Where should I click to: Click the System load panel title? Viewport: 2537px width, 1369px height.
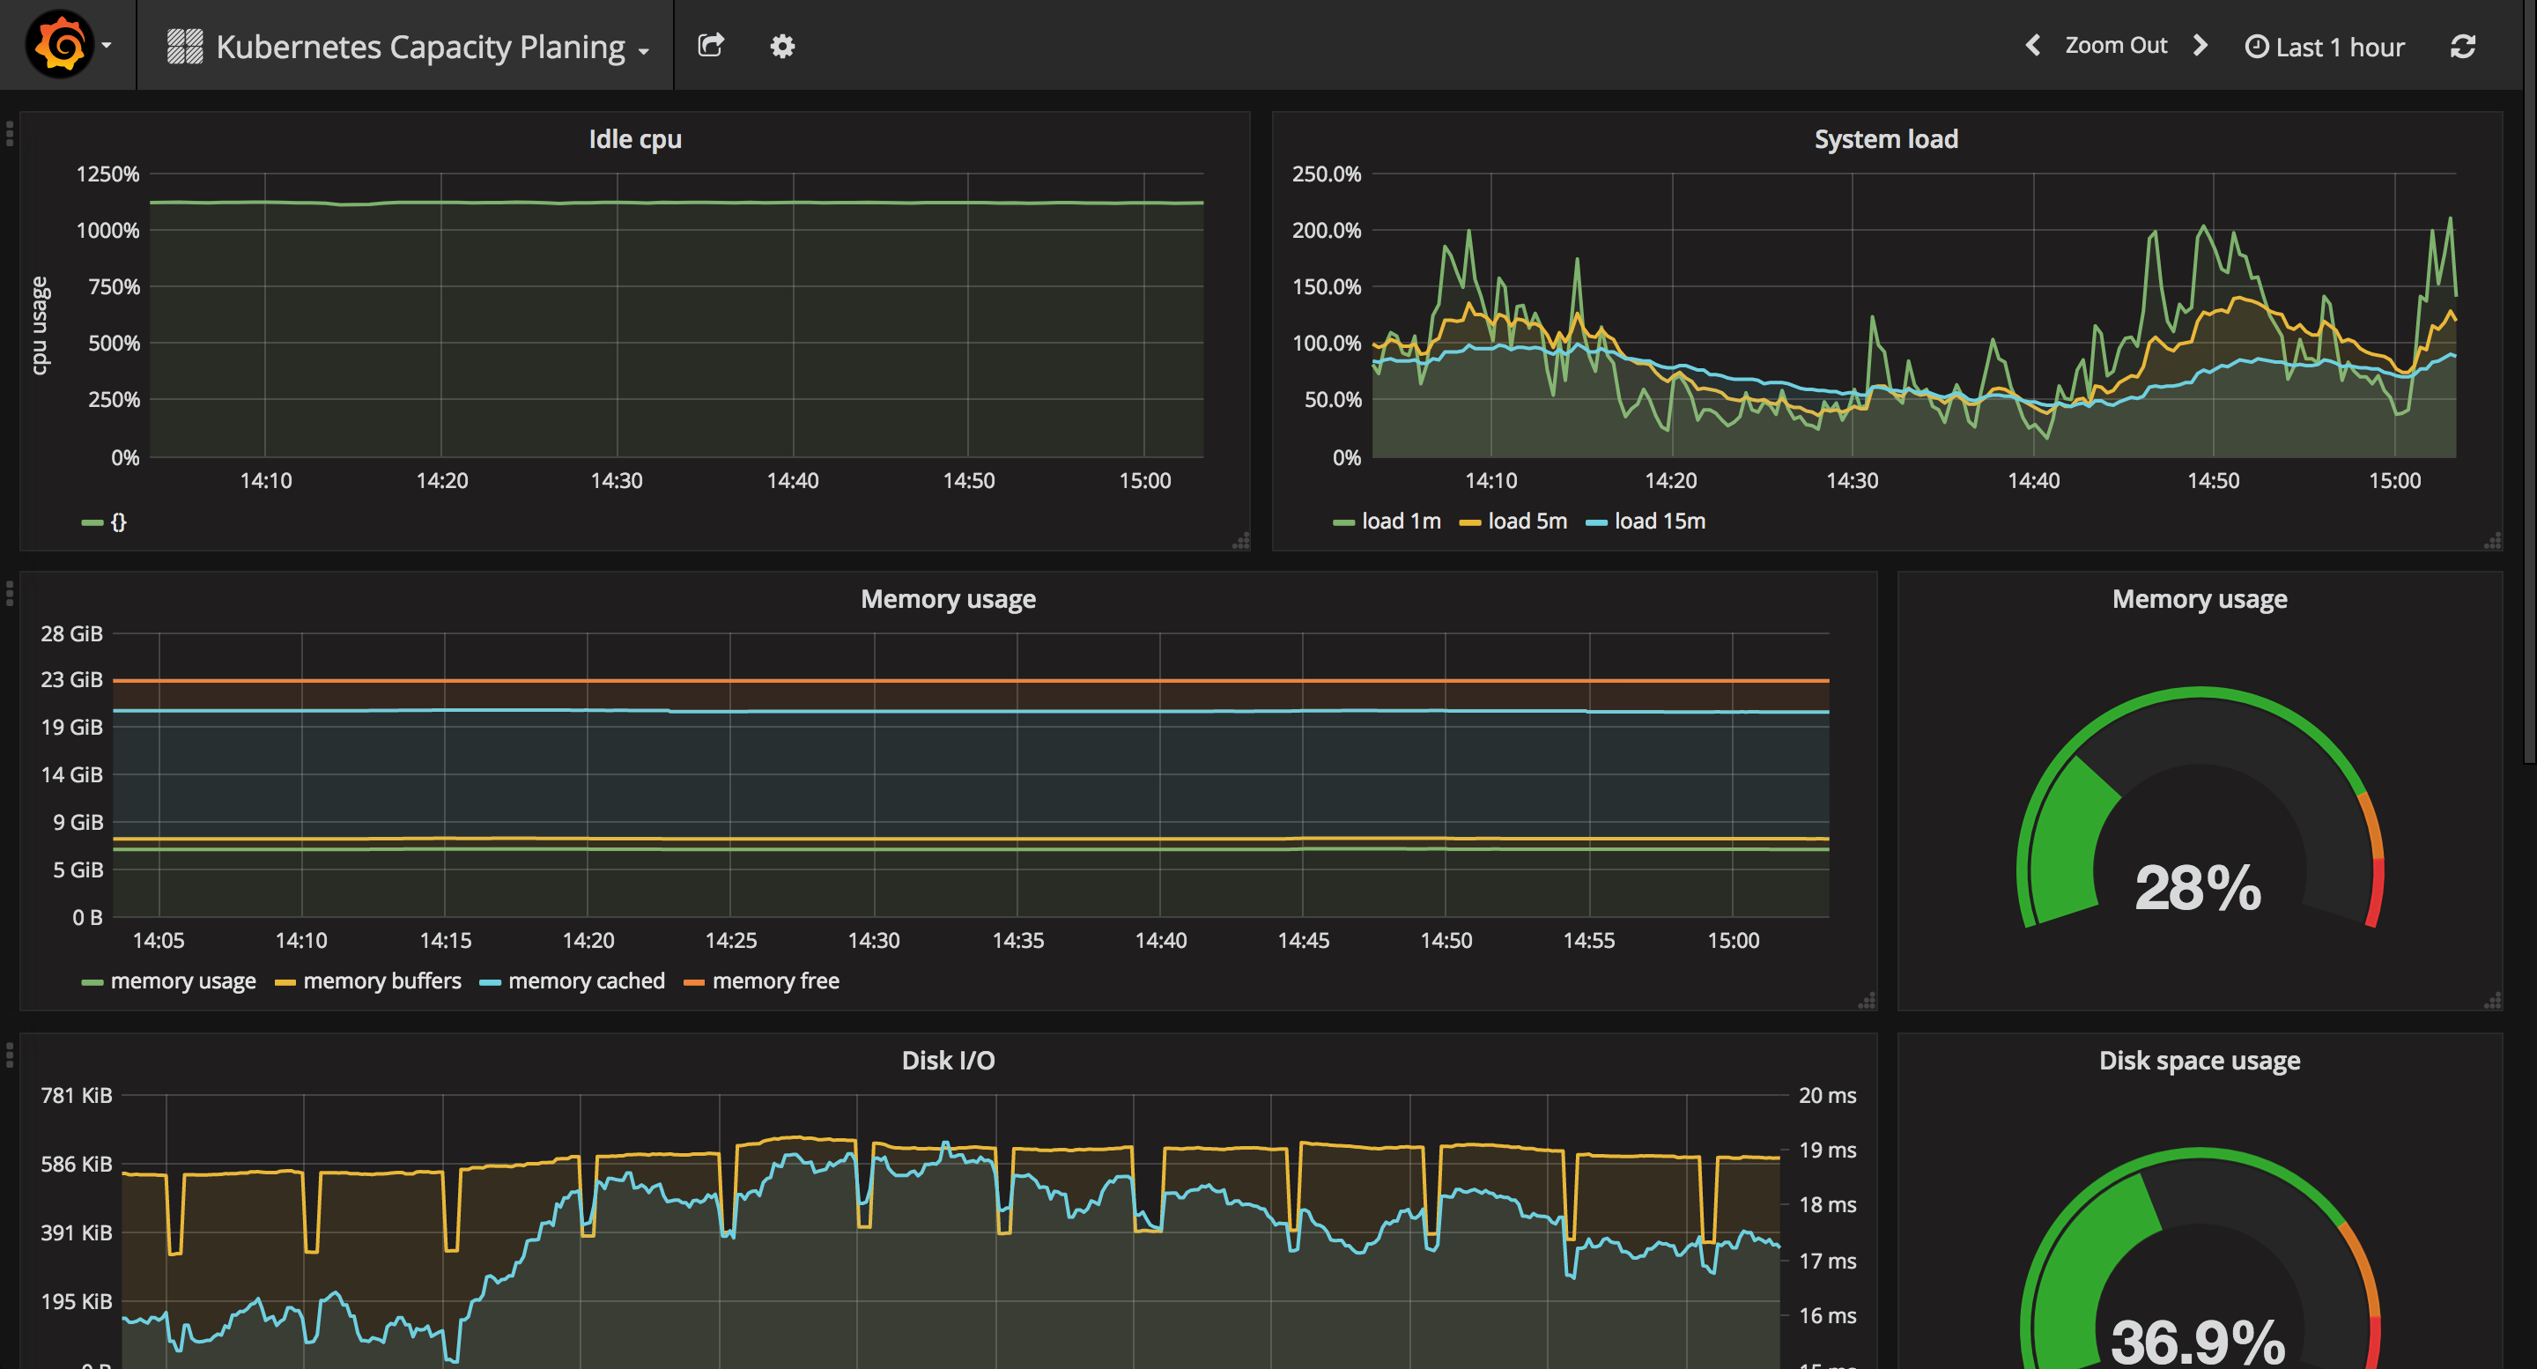point(1886,139)
